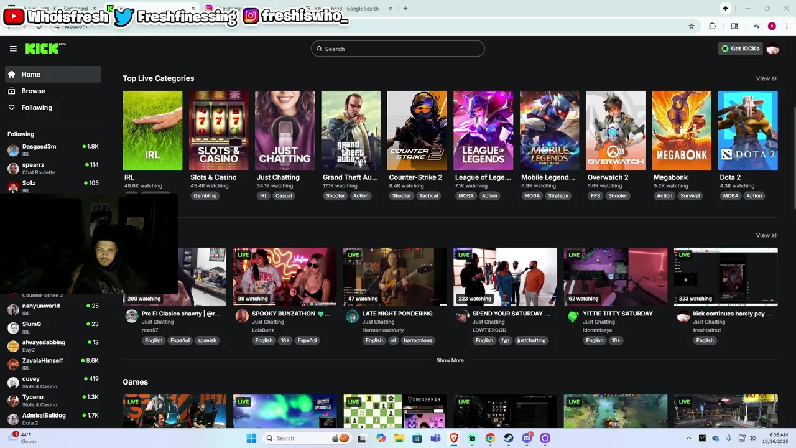Screen dimensions: 796x448
Task: Focus the Kick Search field
Action: (x=398, y=49)
